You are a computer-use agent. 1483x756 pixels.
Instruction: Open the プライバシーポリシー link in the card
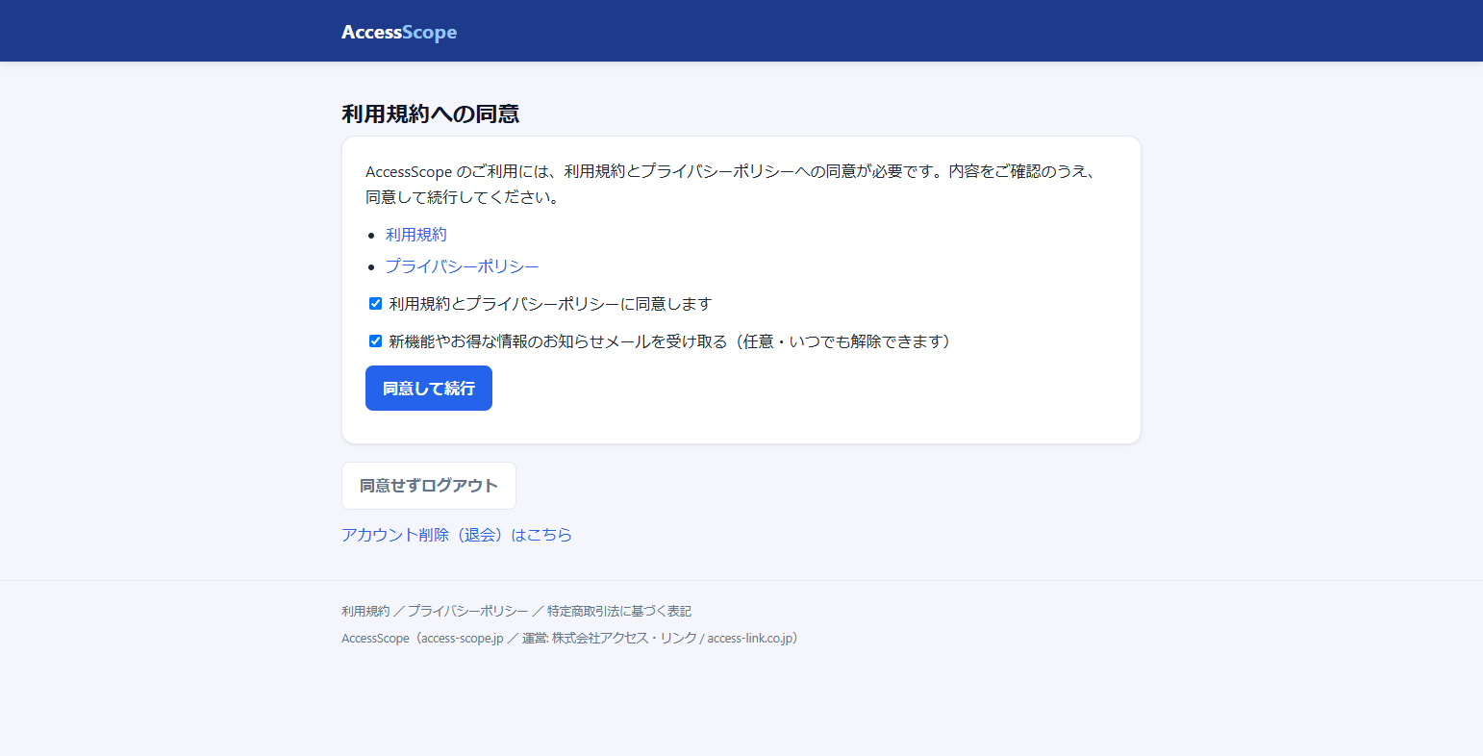click(462, 266)
